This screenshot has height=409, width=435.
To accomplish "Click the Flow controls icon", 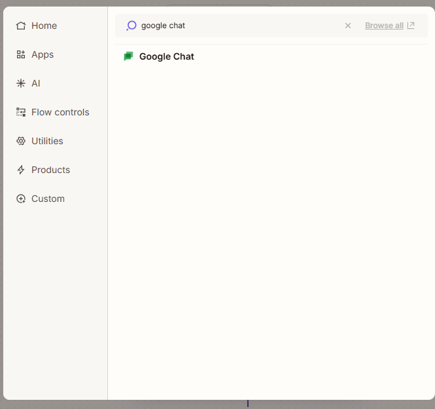I will pyautogui.click(x=21, y=112).
